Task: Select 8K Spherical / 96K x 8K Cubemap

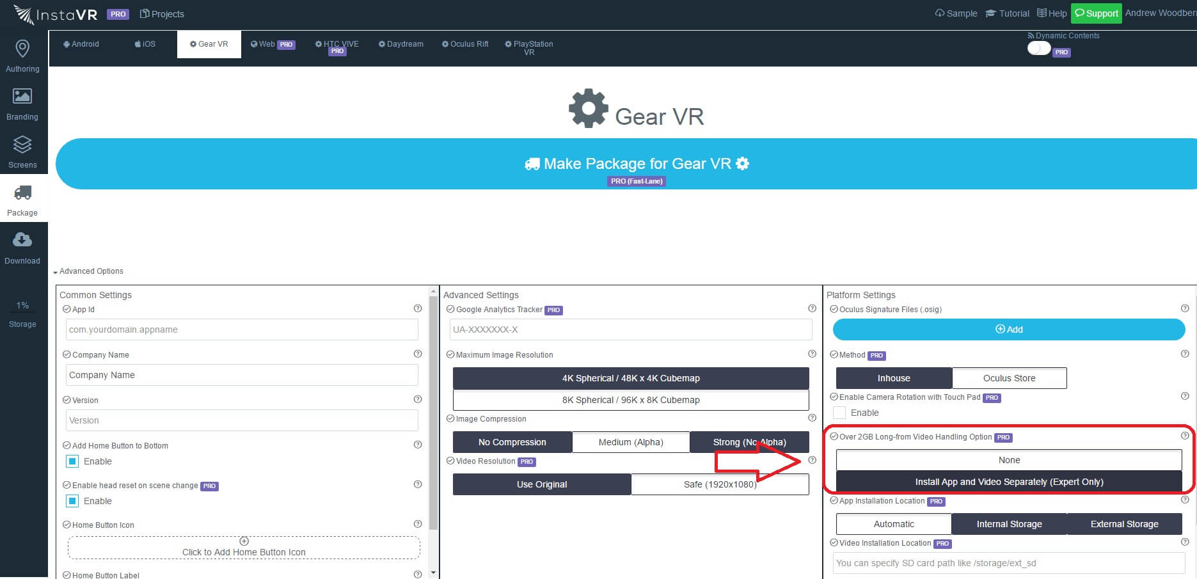Action: (631, 400)
